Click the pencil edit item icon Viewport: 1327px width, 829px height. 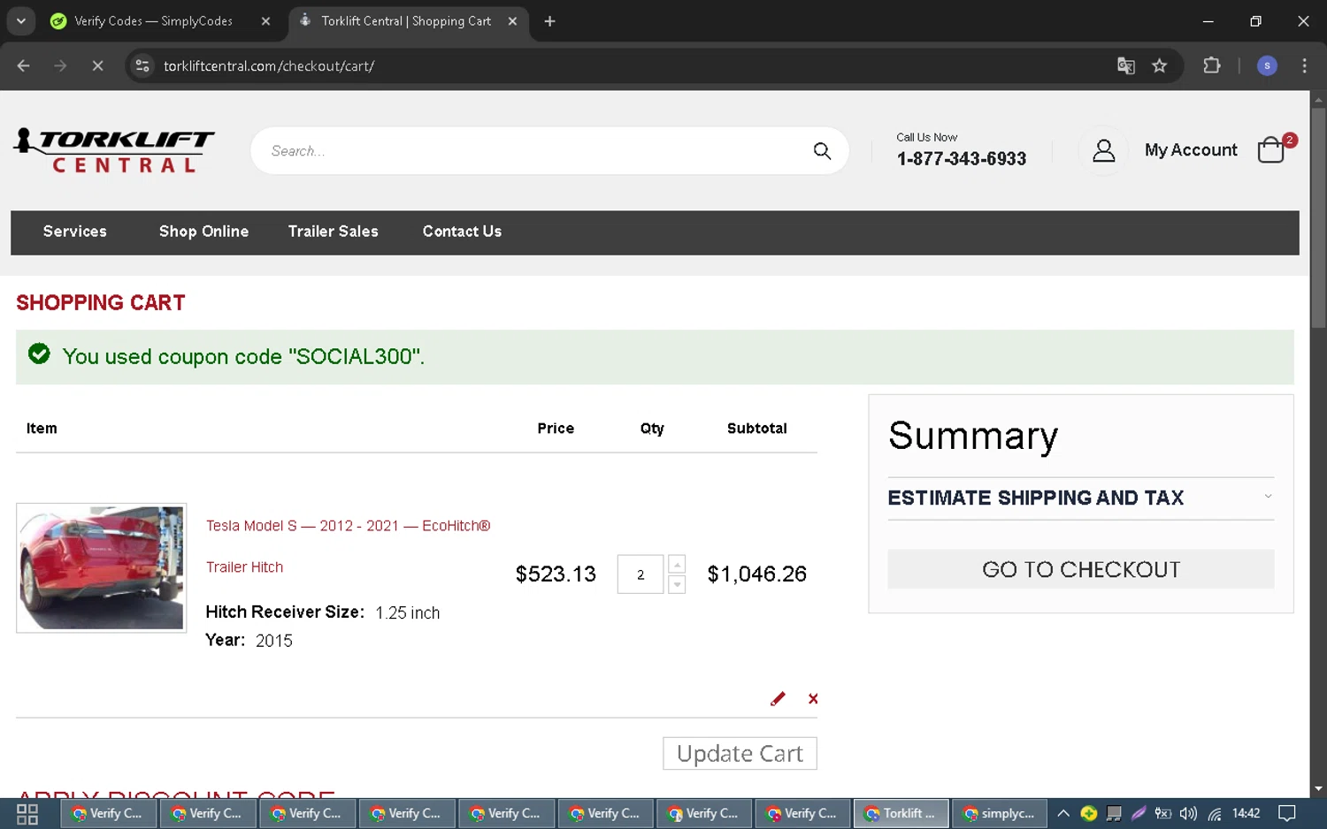[778, 699]
